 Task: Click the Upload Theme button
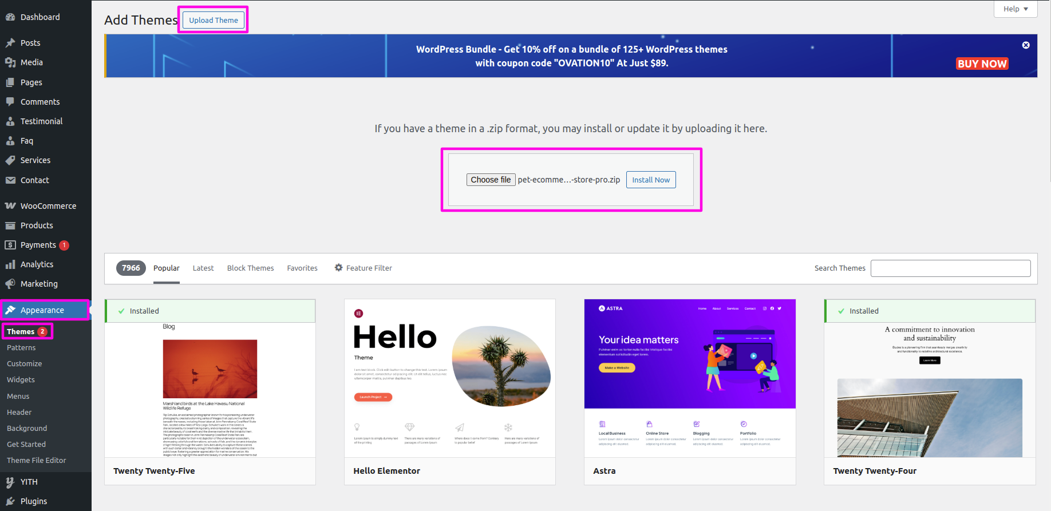[x=214, y=20]
